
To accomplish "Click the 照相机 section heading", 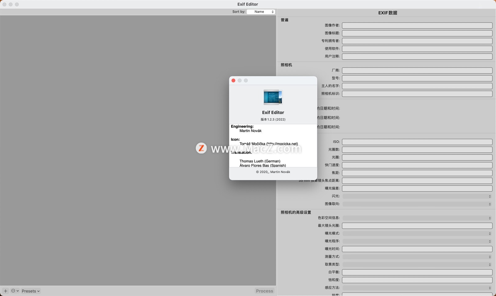I will [x=286, y=65].
